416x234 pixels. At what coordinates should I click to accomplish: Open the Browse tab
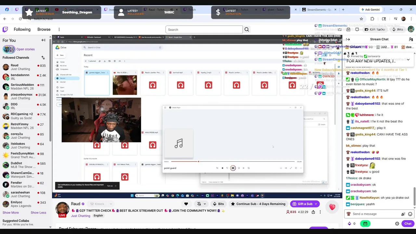(44, 29)
